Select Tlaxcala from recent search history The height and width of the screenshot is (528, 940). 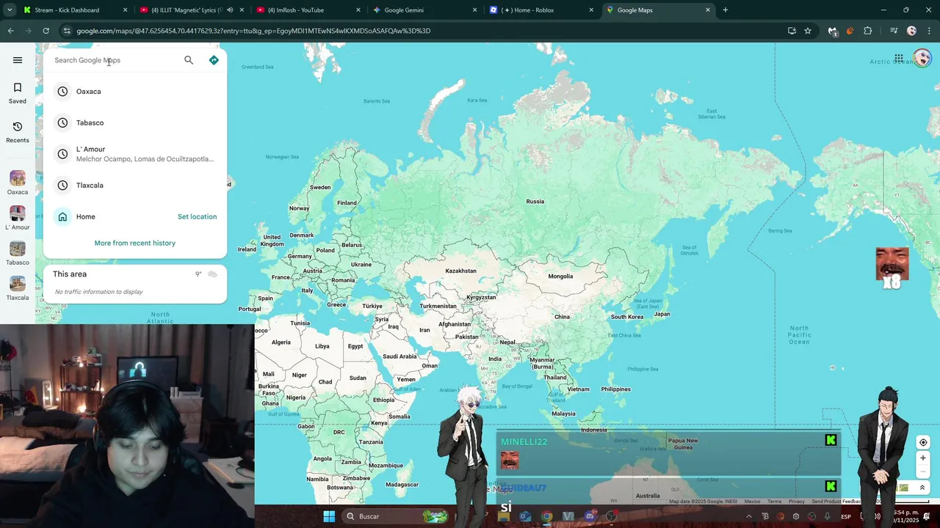point(135,186)
